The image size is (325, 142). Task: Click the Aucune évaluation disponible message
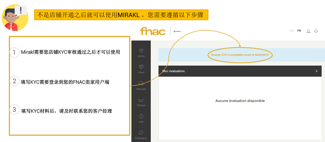240,101
